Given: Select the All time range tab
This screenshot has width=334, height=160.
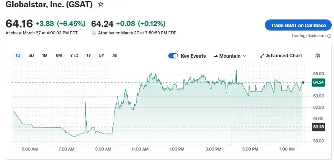Looking at the screenshot, I should coord(115,56).
